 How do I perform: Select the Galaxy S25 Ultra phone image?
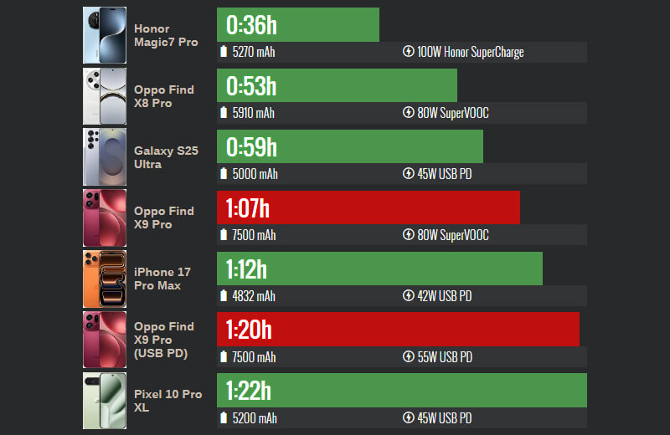pyautogui.click(x=105, y=157)
